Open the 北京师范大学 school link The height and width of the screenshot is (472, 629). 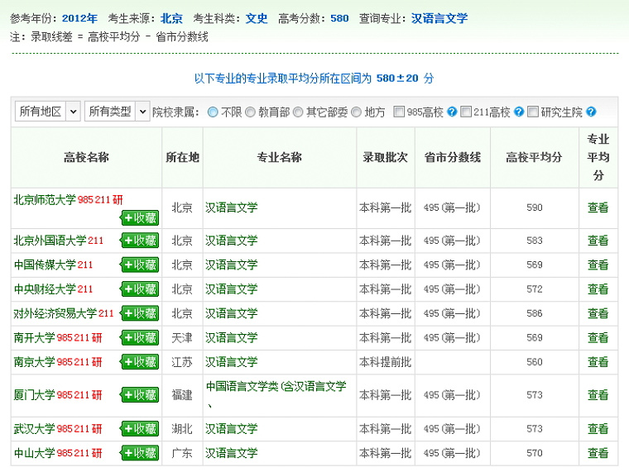44,199
